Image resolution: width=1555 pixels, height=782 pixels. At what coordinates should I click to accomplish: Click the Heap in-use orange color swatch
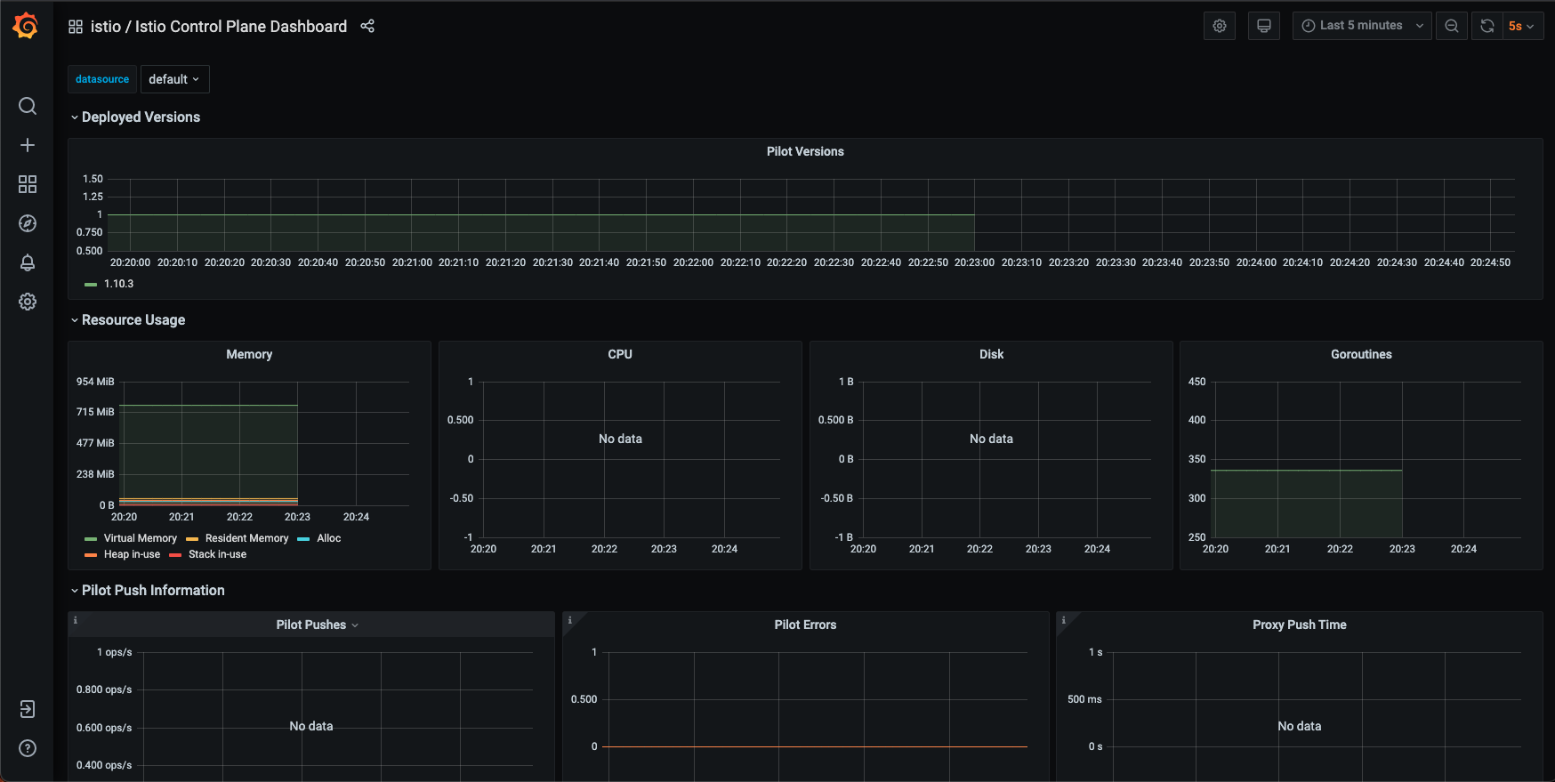coord(91,555)
